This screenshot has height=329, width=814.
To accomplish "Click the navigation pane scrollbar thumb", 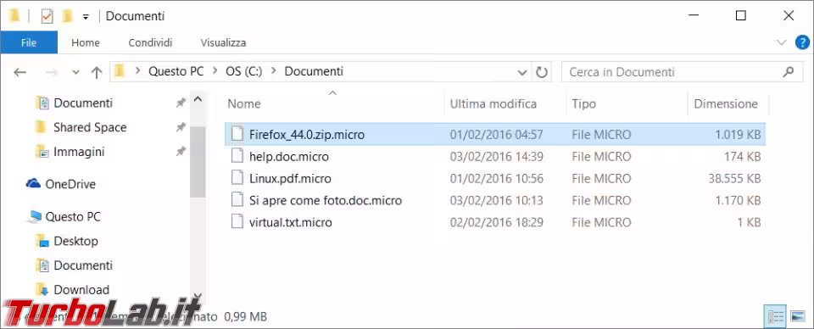I will (198, 162).
